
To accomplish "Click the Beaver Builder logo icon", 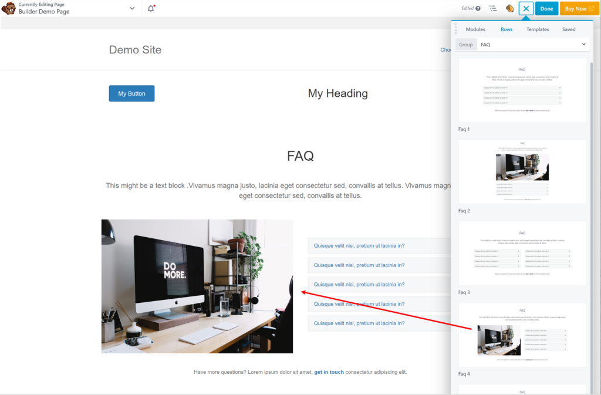I will point(8,8).
